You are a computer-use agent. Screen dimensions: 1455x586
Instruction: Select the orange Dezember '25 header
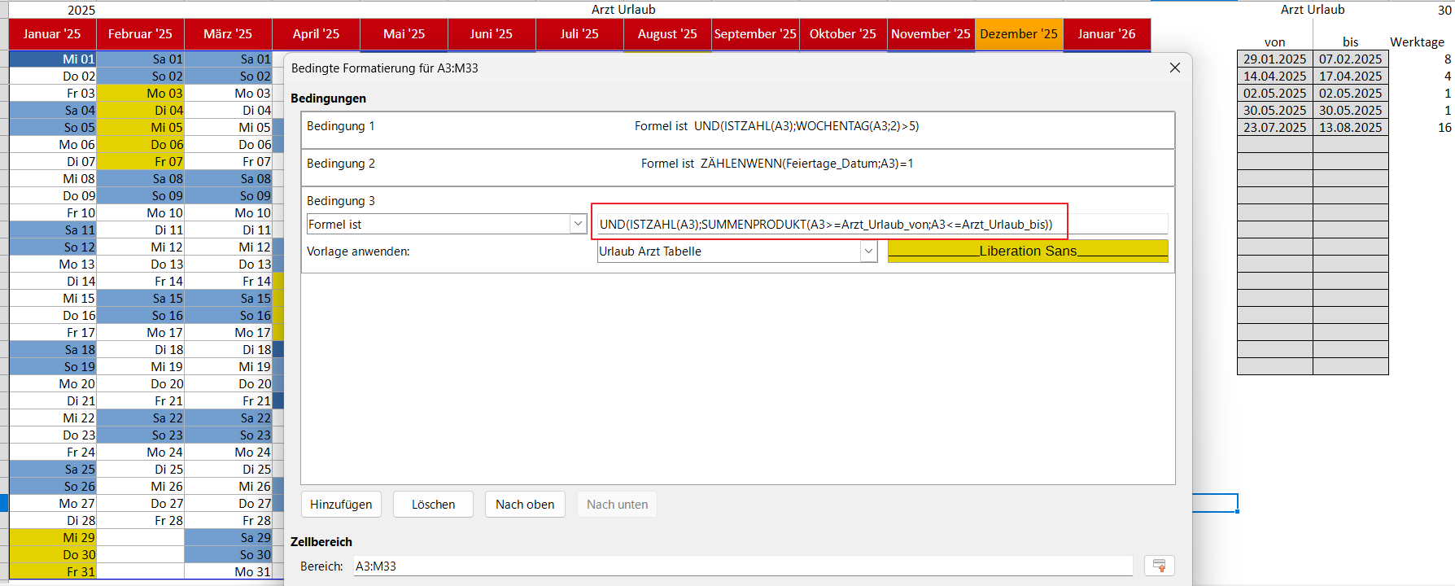(x=1019, y=34)
